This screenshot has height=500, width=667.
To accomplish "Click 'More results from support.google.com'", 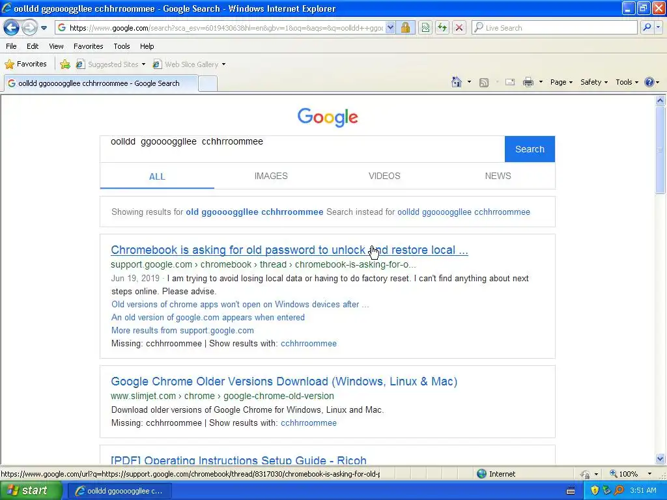I will [x=182, y=330].
